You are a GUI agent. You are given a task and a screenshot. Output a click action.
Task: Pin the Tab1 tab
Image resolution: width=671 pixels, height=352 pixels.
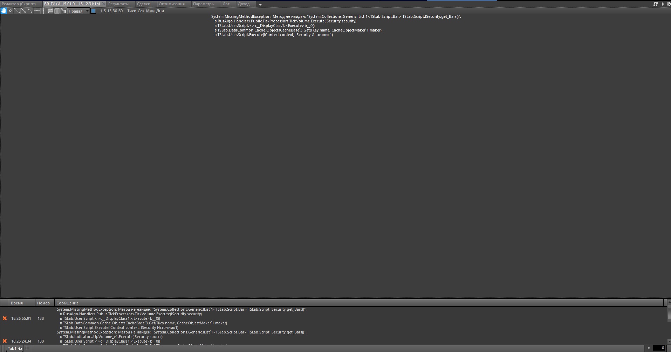pos(20,349)
